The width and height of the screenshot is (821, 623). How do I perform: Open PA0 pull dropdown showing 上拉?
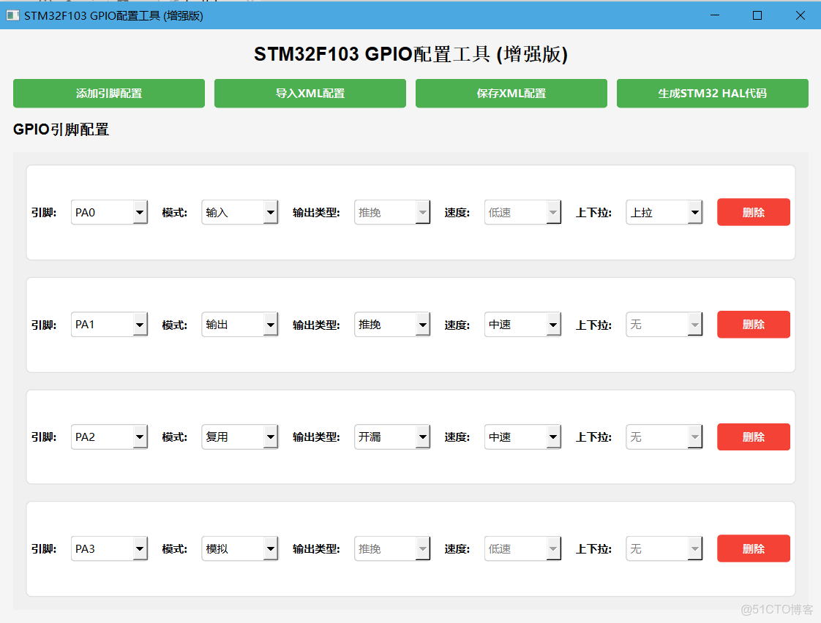664,212
